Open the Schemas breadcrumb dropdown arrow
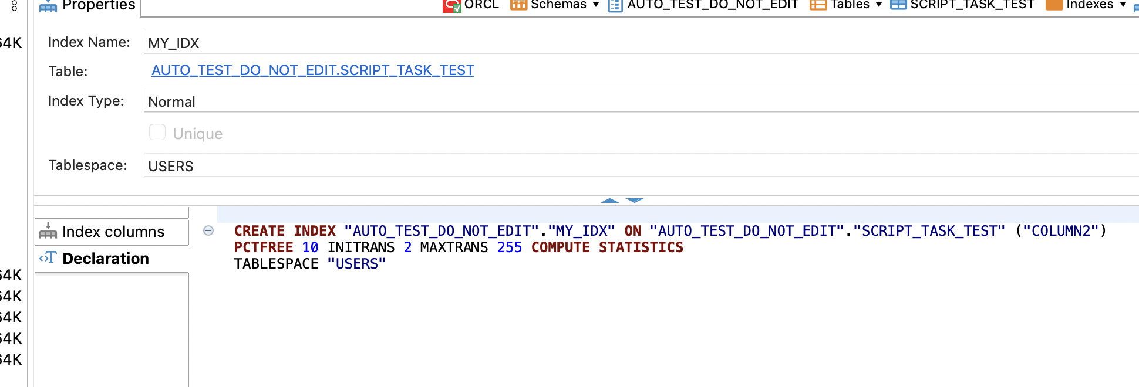Screen dimensions: 1139x387 (596, 5)
